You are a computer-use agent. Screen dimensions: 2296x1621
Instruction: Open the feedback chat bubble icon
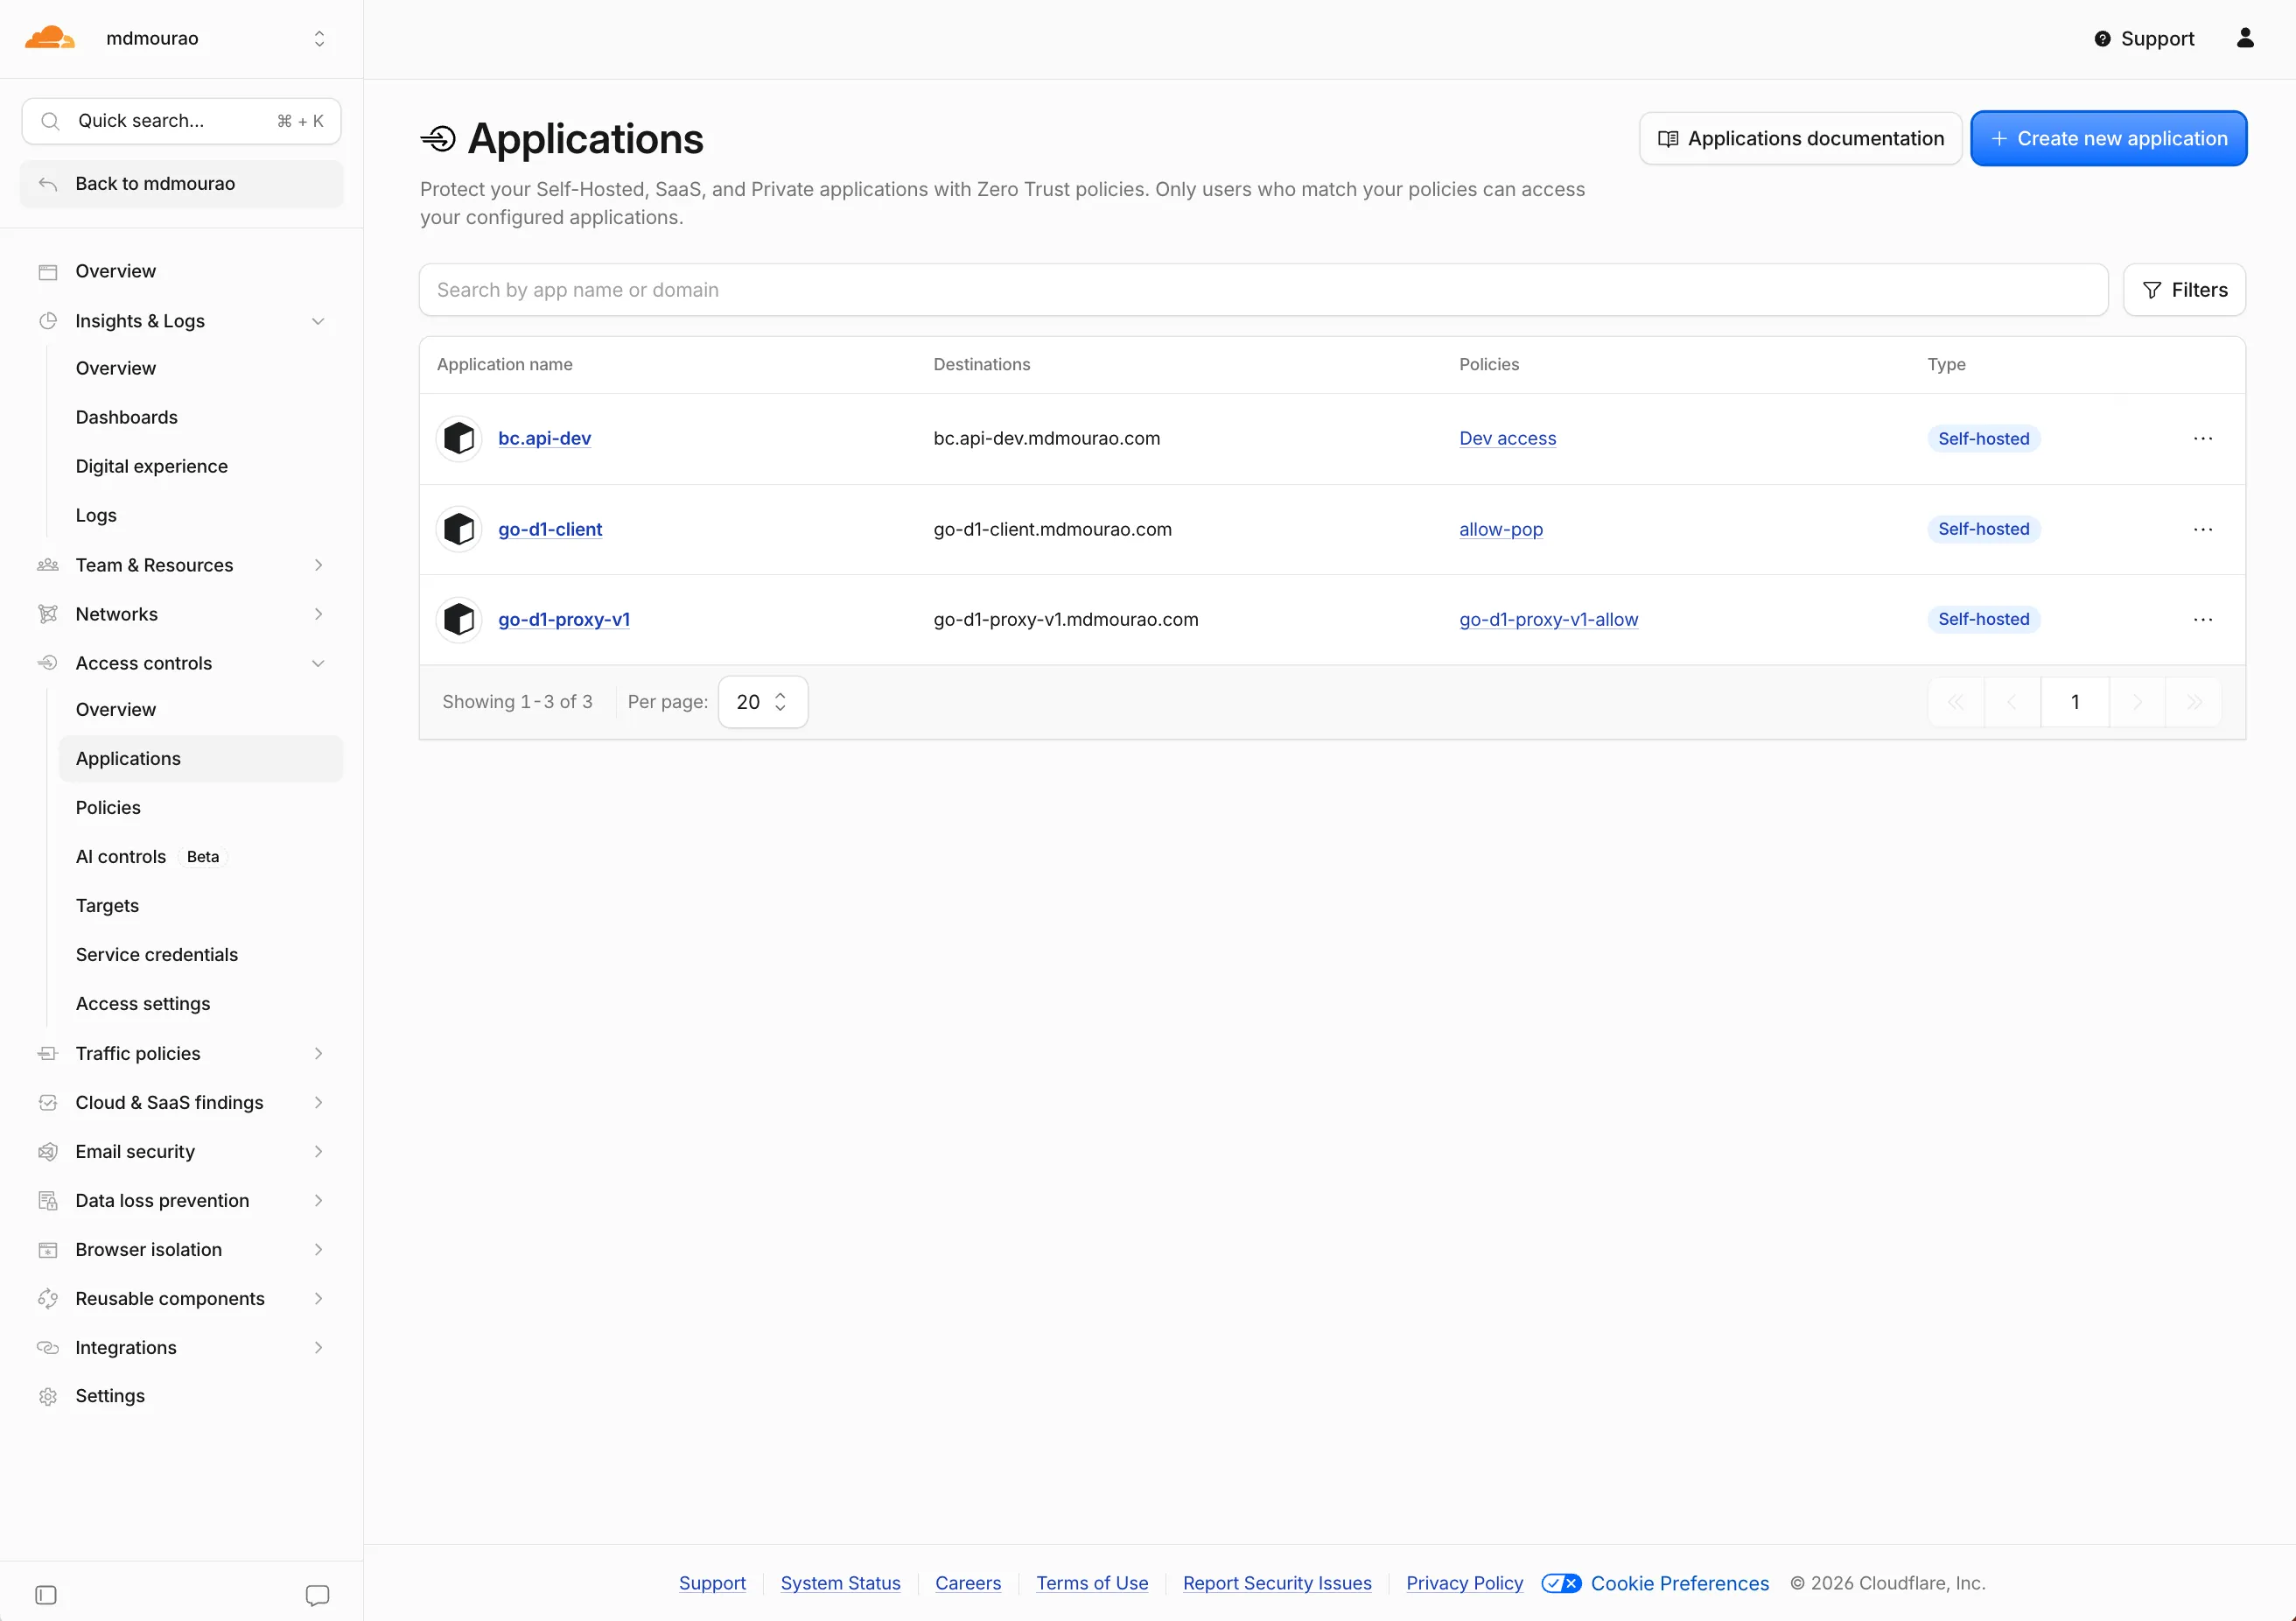317,1595
